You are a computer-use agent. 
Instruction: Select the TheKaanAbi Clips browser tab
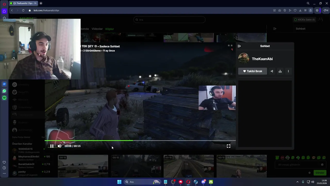point(24,3)
